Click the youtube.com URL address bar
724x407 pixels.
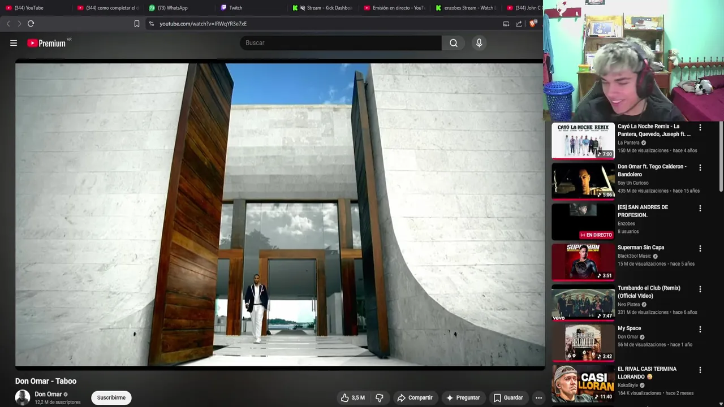coord(203,24)
